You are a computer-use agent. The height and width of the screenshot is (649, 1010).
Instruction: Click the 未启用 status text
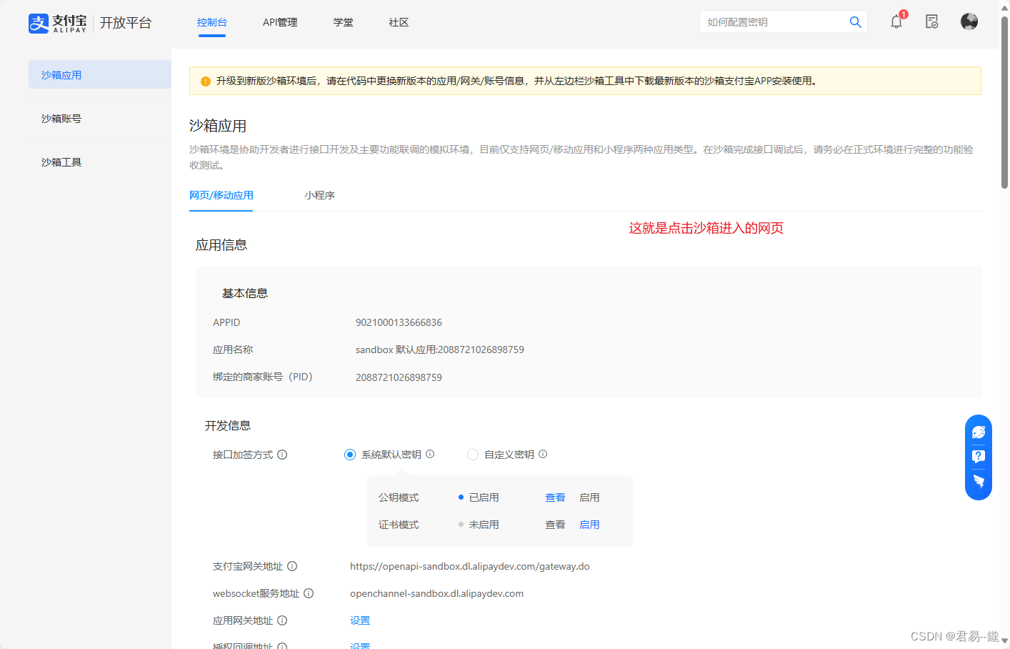pos(484,525)
